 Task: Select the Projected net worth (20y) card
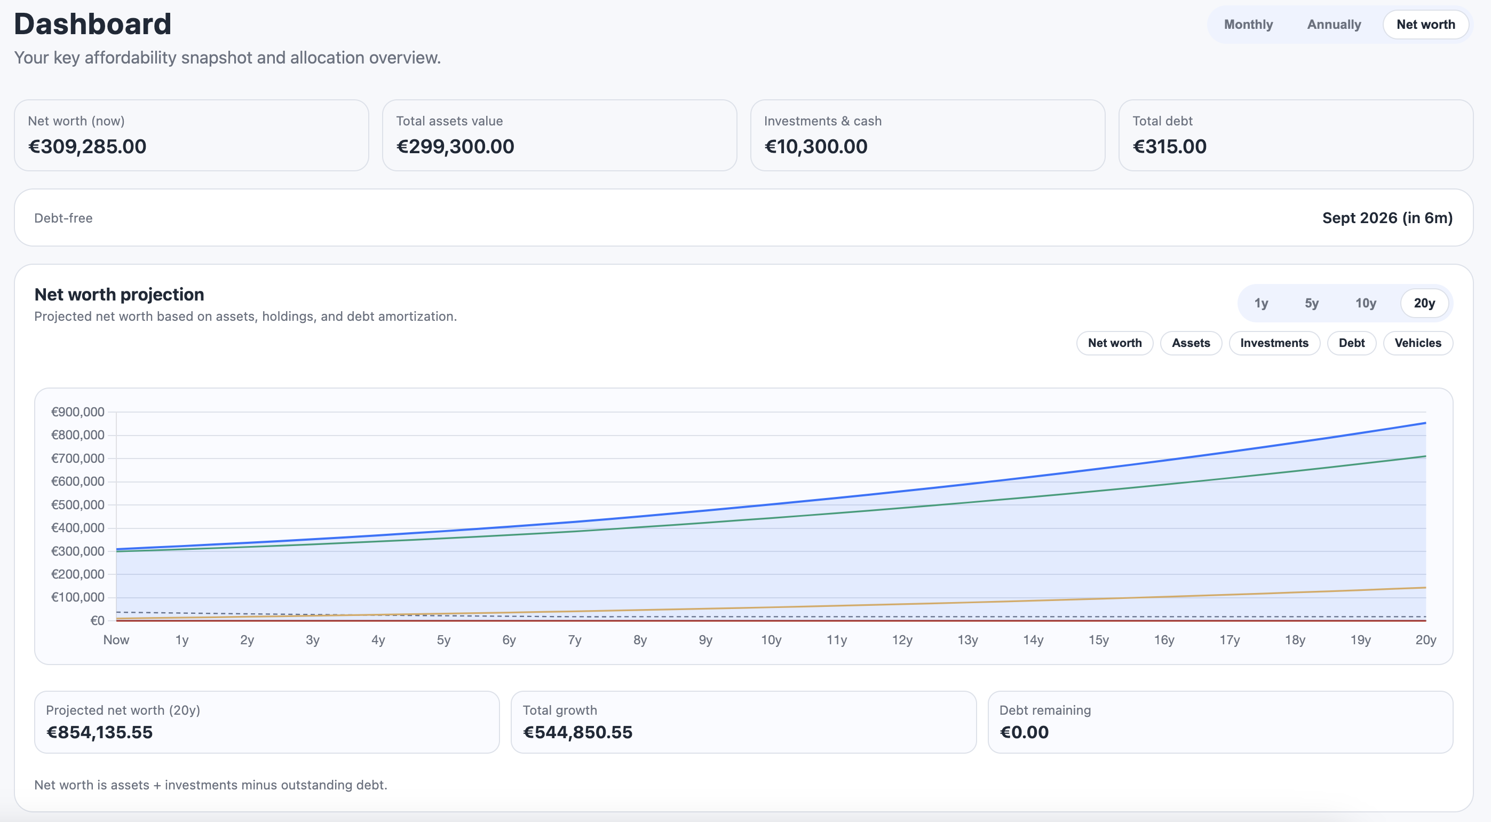[x=266, y=721]
